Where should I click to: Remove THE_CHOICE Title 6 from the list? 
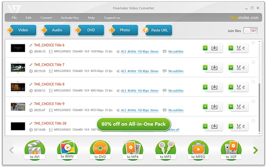click(x=253, y=43)
